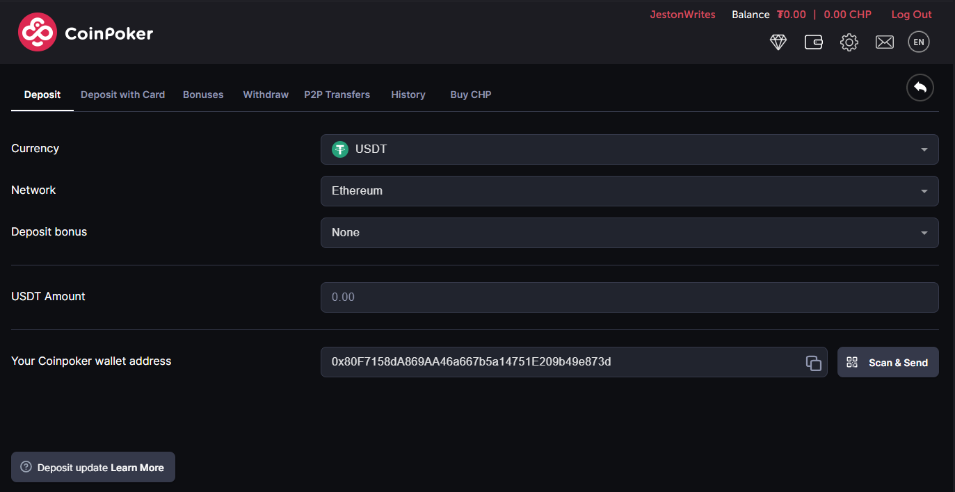Open the settings gear icon
Viewport: 955px width, 492px height.
click(x=849, y=42)
